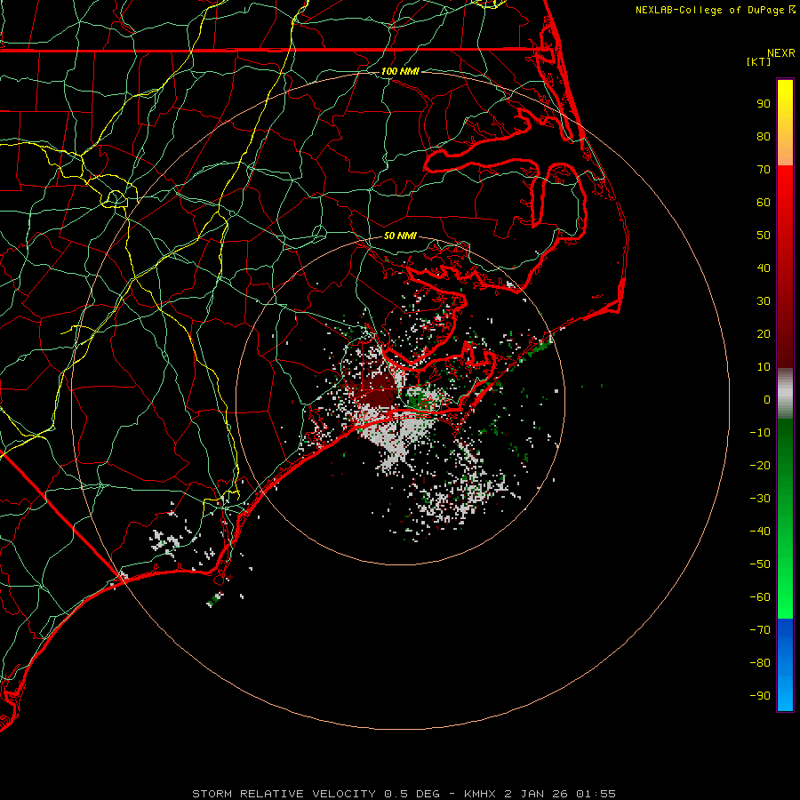
Task: Click the -80 value on velocity scale
Action: click(x=760, y=663)
